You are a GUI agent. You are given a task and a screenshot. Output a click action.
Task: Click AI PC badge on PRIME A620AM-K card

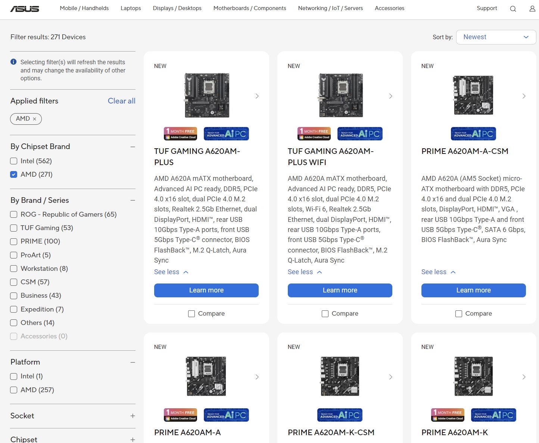[x=493, y=415]
